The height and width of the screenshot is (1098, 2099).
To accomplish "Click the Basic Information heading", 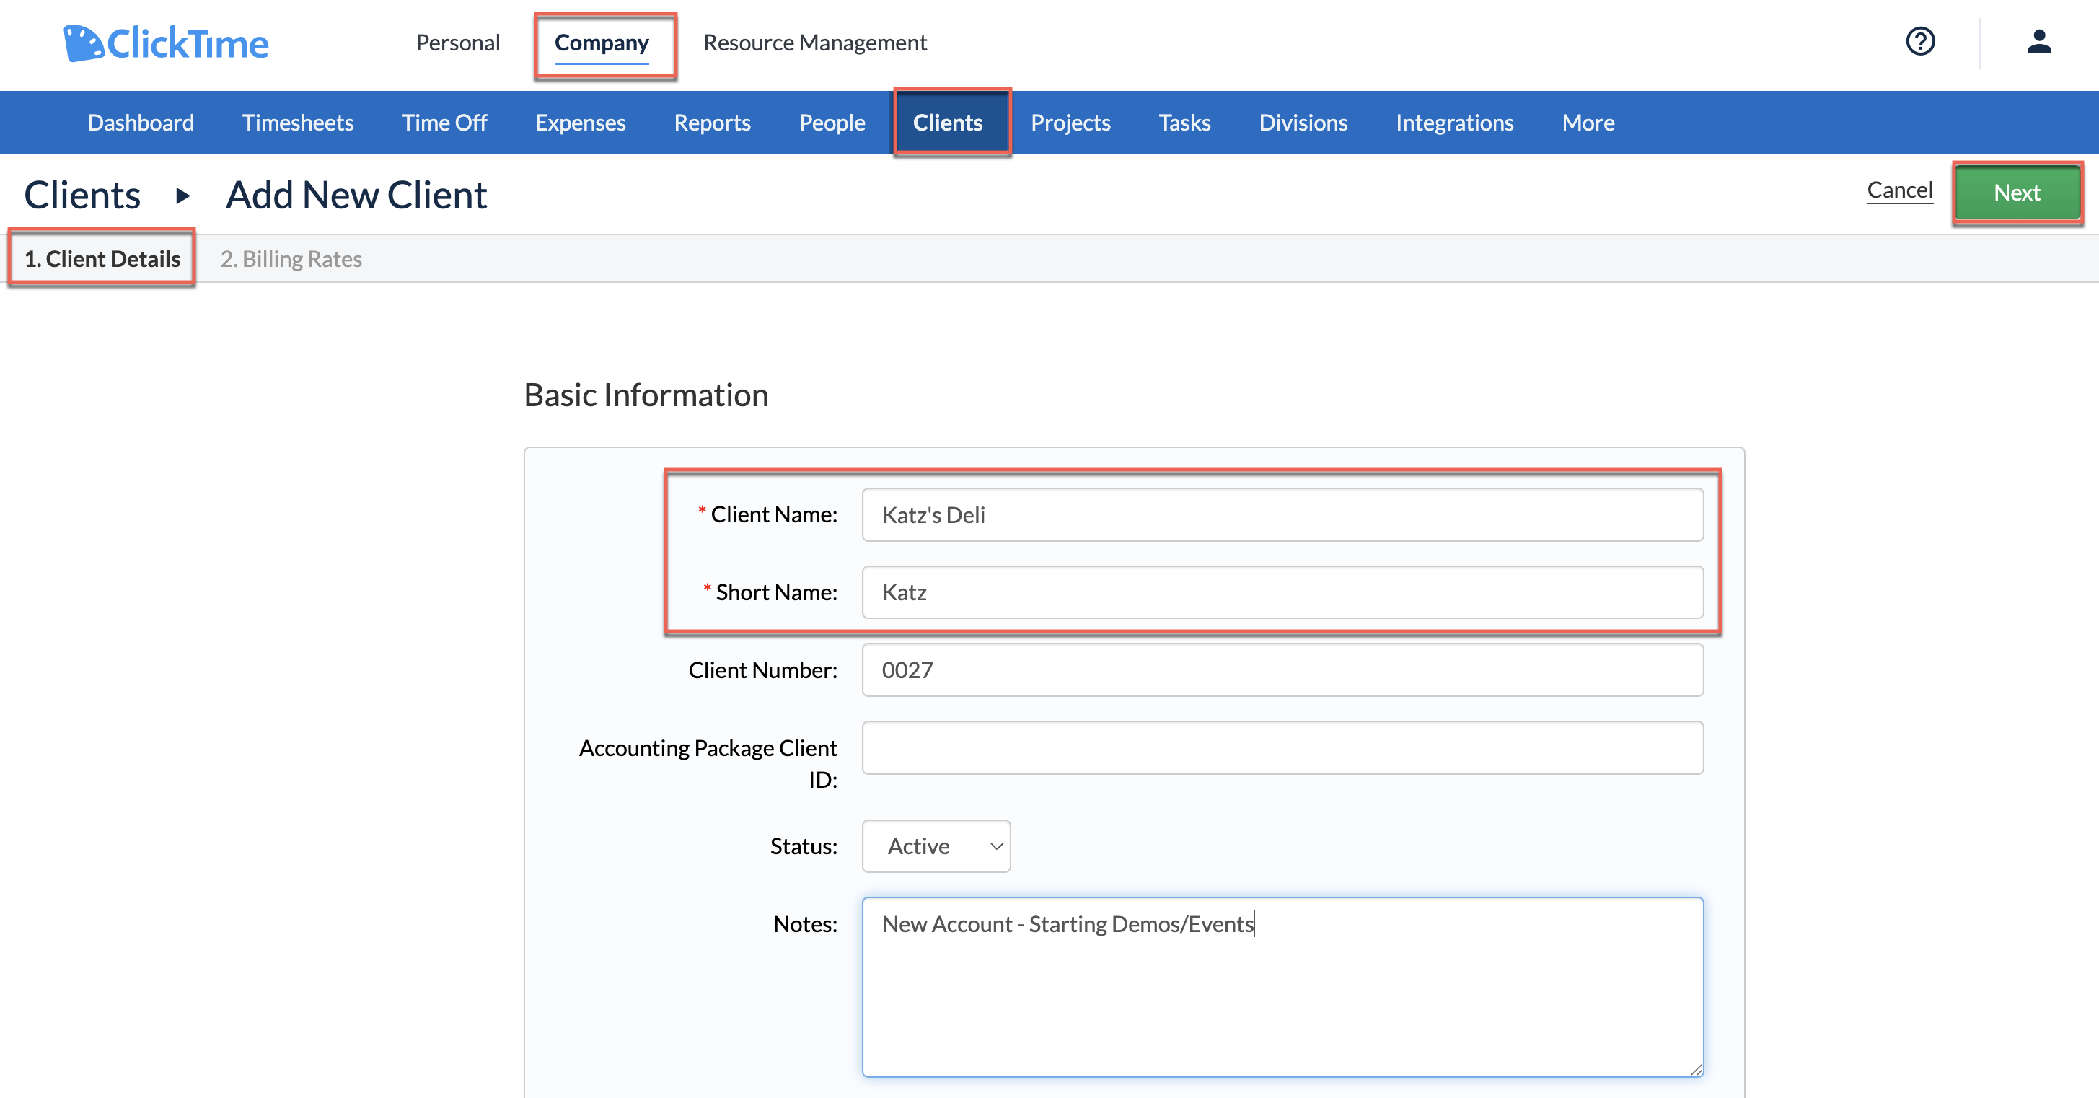I will click(646, 395).
